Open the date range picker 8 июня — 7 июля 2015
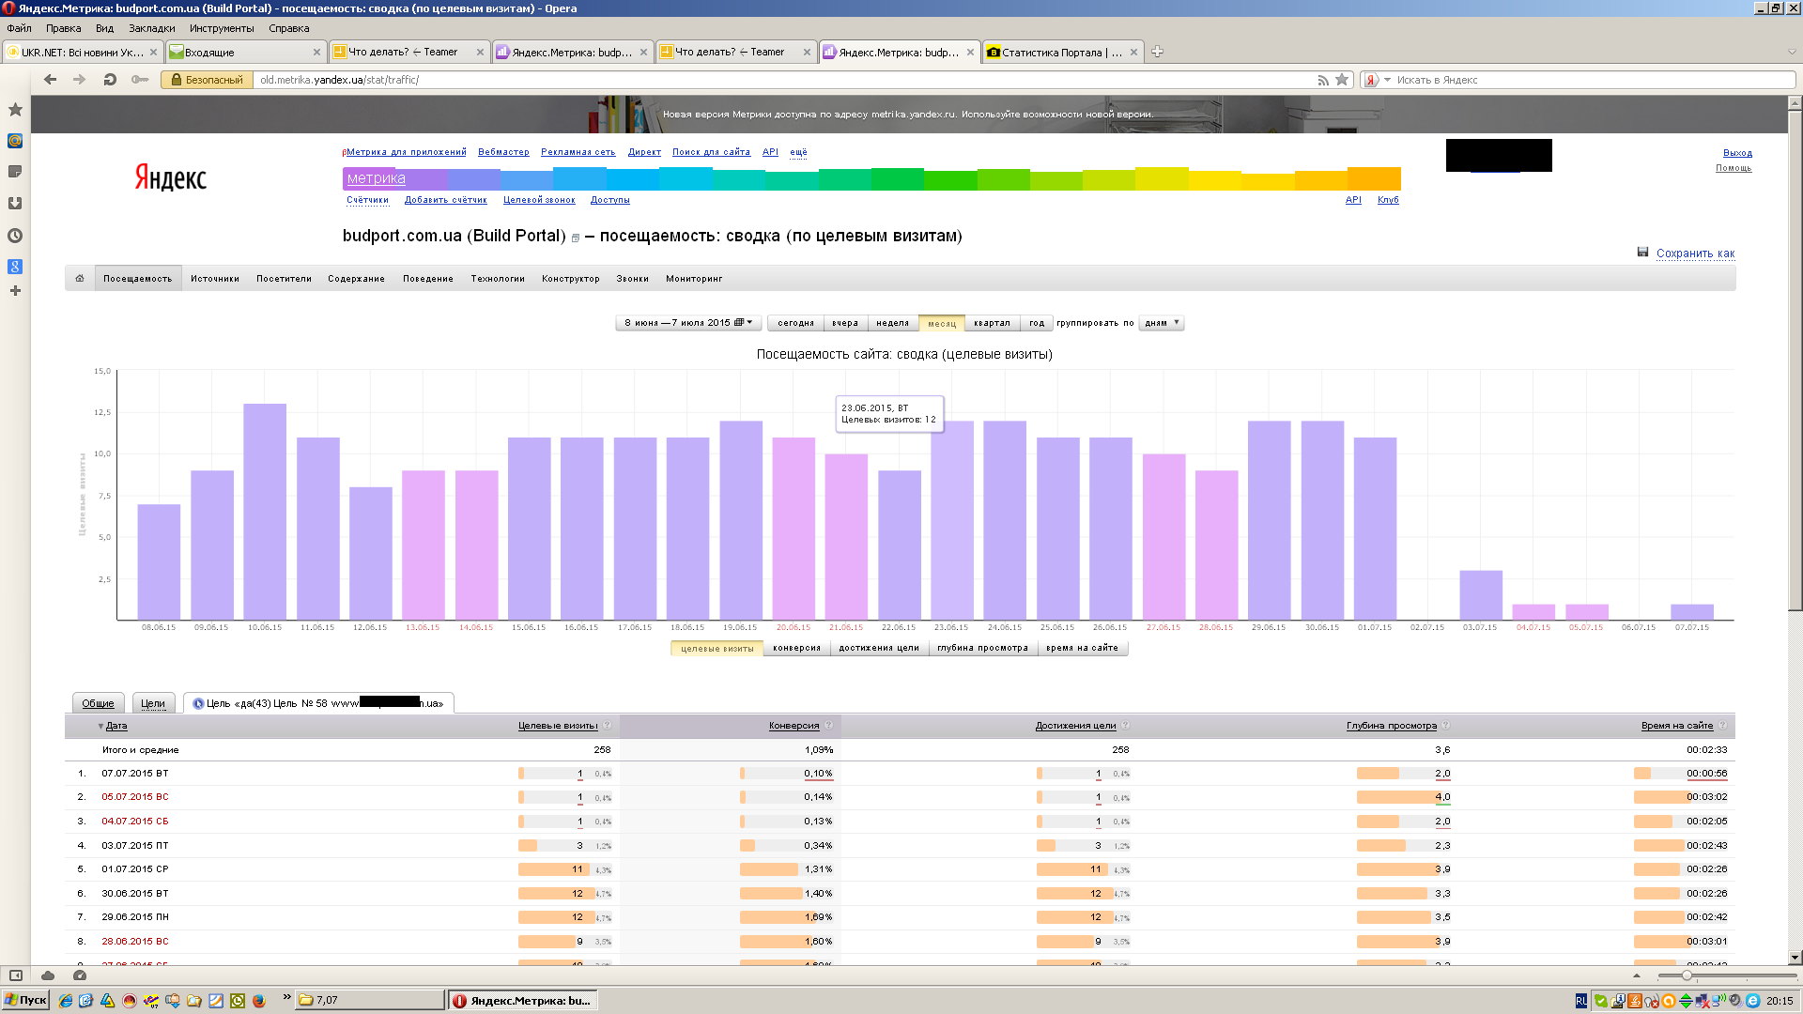The image size is (1803, 1014). tap(688, 323)
